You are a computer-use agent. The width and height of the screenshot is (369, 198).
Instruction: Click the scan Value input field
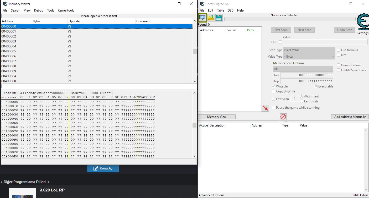[x=325, y=42]
